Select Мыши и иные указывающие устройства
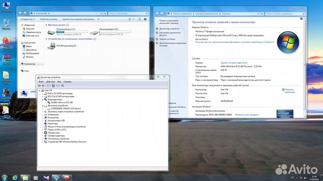Screen dimensions: 323x181 66,127
